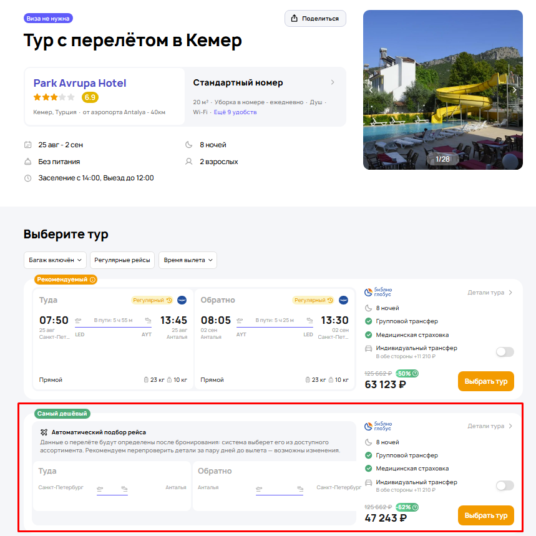536x536 pixels.
Task: Click airline logo in Туда flight card
Action: [x=182, y=300]
